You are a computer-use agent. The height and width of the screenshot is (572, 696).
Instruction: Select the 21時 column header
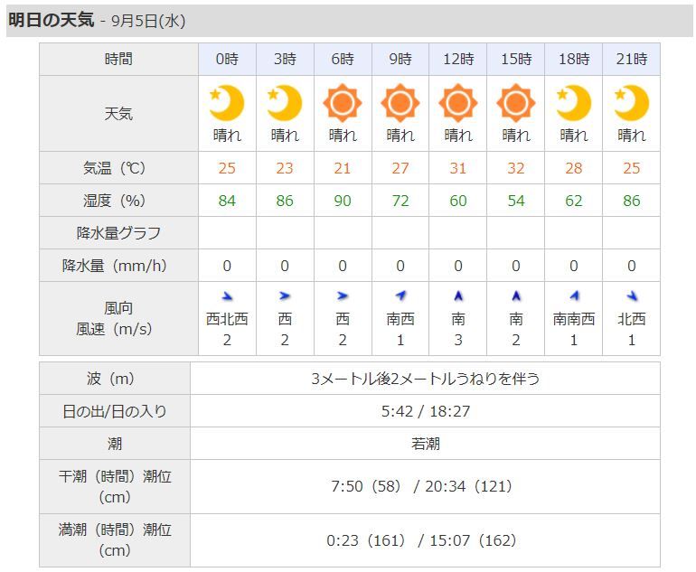click(632, 60)
